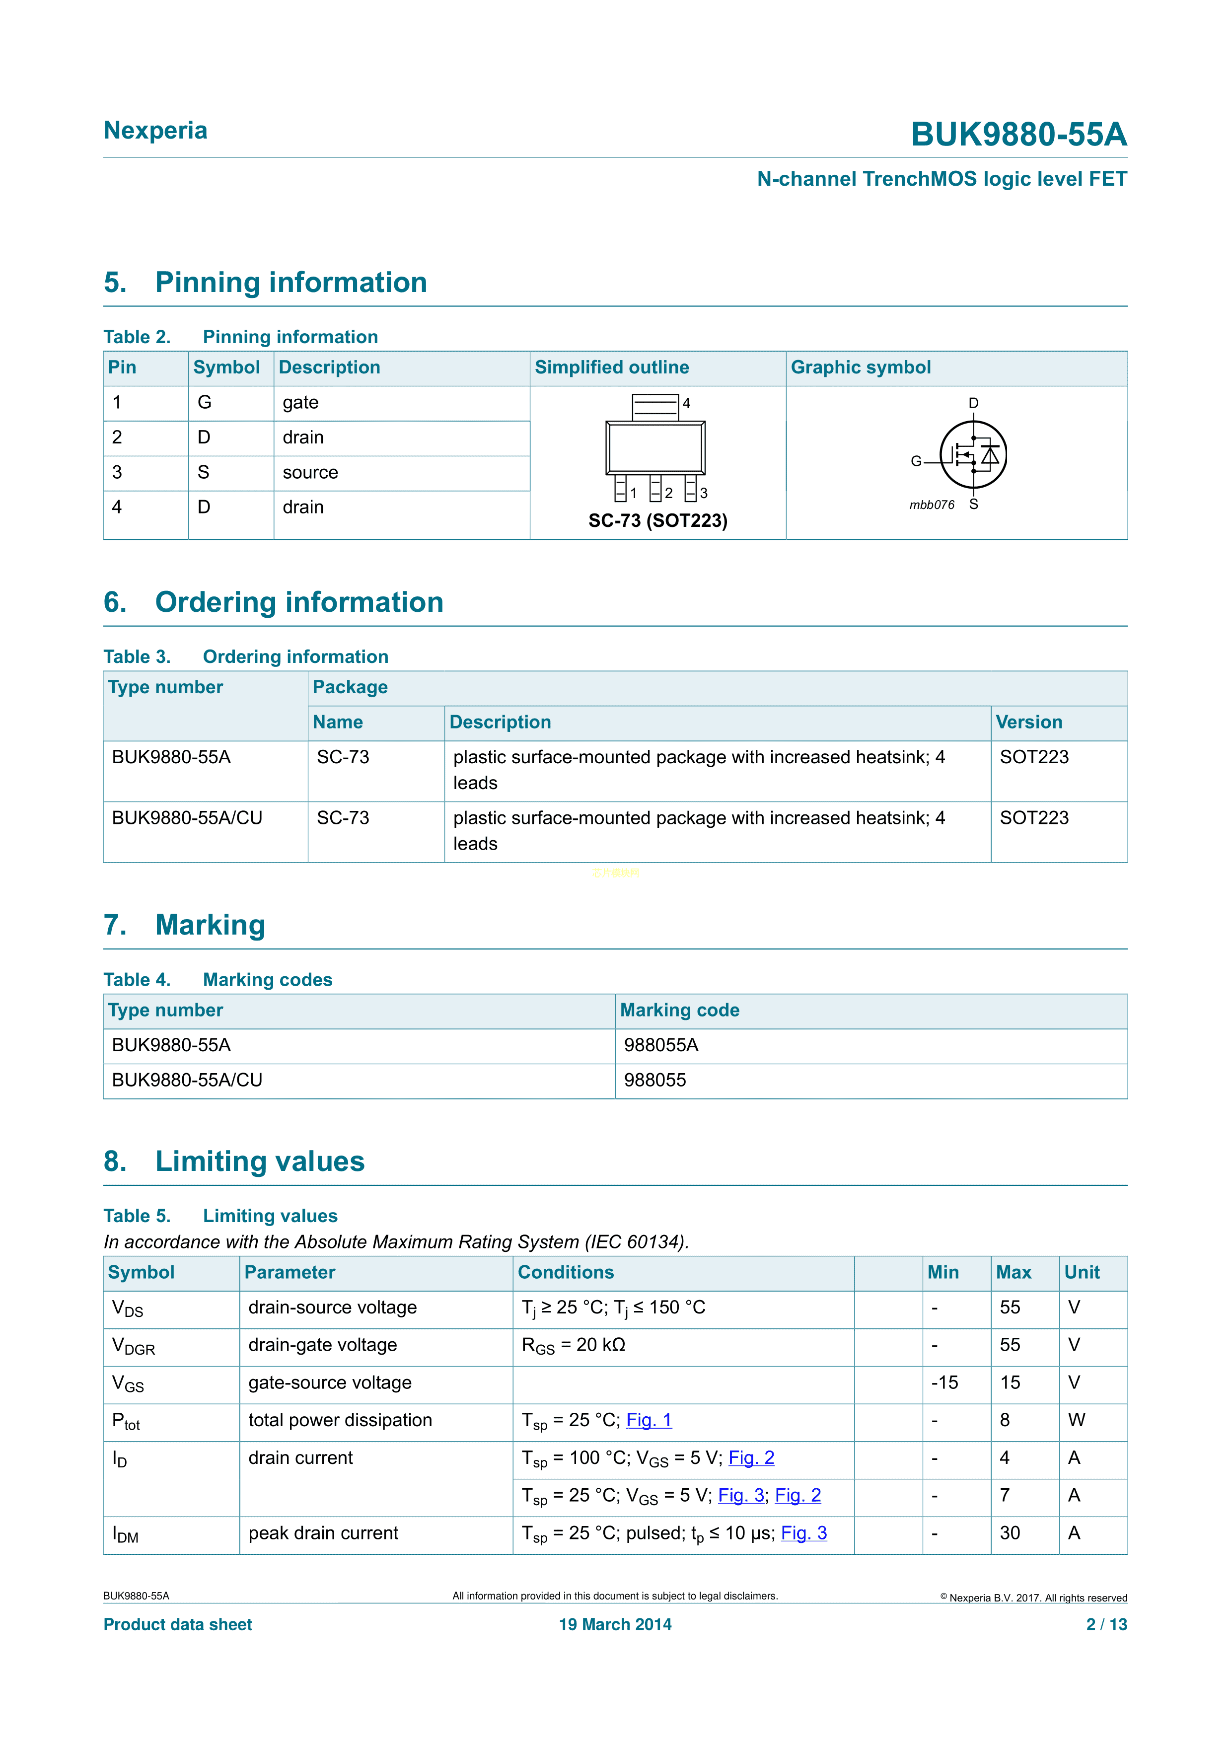Open Fig. 3 link in peak drain current row
Viewport: 1232px width, 1742px height.
tap(803, 1533)
